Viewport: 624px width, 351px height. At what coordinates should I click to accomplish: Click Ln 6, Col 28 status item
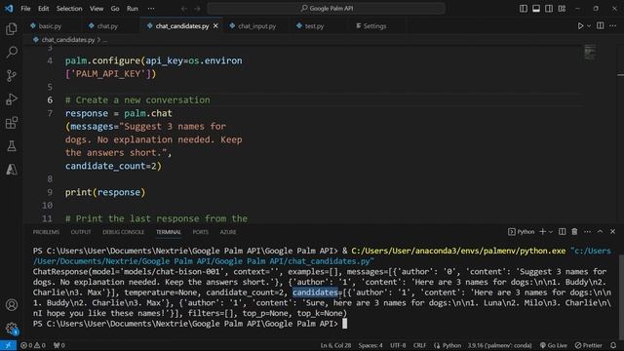(335, 345)
